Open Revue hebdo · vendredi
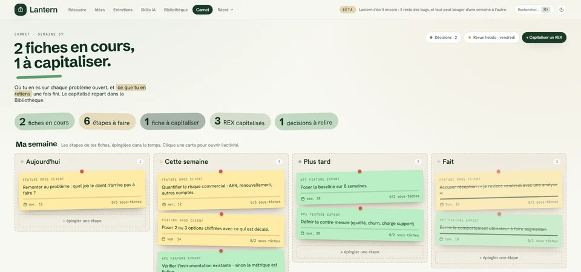Viewport: 581px width, 272px height. (x=491, y=37)
